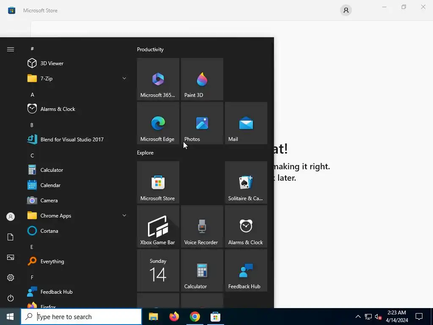The height and width of the screenshot is (325, 433).
Task: Switch to Microsoft Store on the taskbar
Action: [215, 317]
